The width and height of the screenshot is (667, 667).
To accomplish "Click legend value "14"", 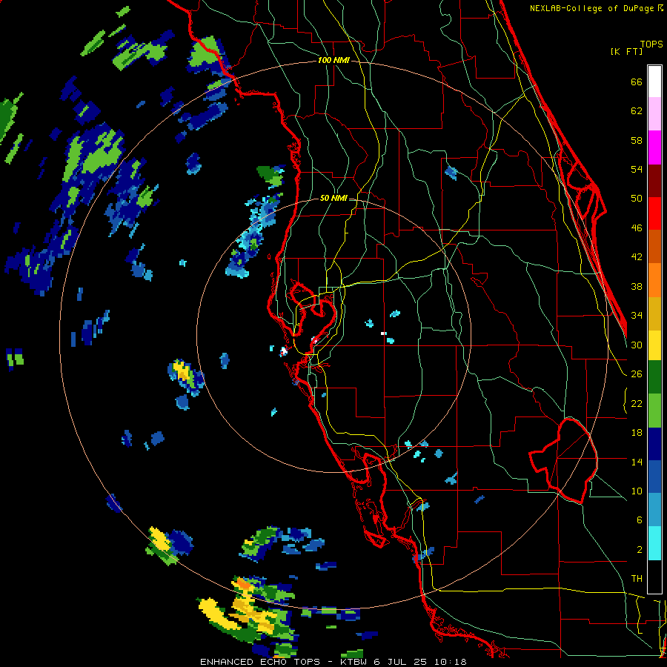I will click(637, 462).
